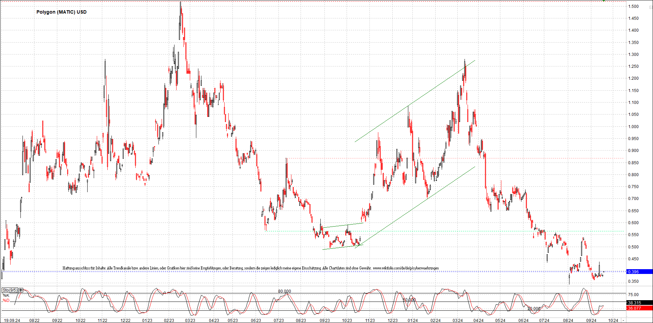Click the 1.250 price axis label
This screenshot has width=653, height=323.
tap(634, 66)
